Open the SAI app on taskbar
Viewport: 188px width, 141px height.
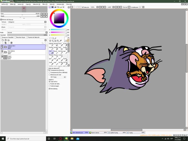click(x=66, y=139)
